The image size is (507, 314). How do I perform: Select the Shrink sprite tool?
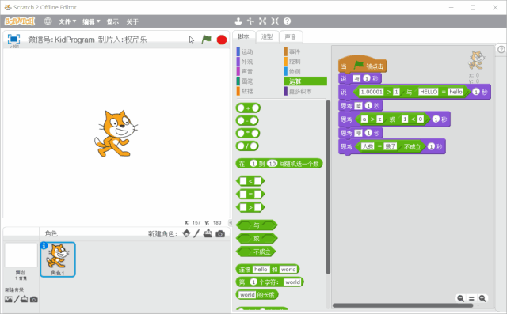tap(275, 21)
